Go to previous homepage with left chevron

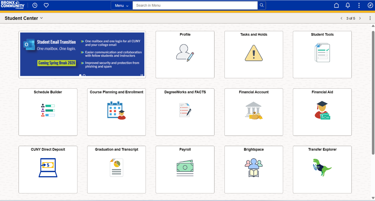[341, 18]
